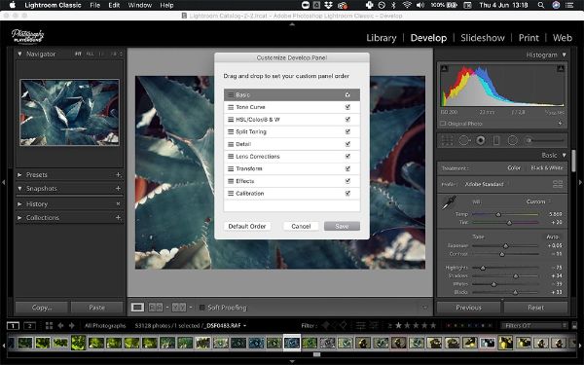Uncheck the Effects panel checkbox
The width and height of the screenshot is (584, 365).
coord(347,181)
